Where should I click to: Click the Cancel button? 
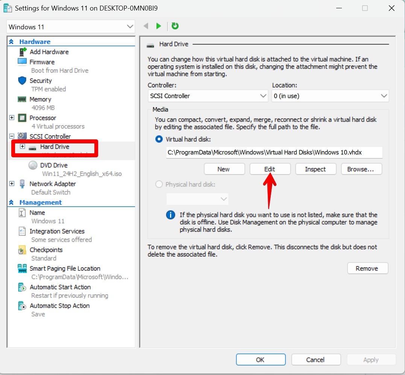click(x=316, y=360)
